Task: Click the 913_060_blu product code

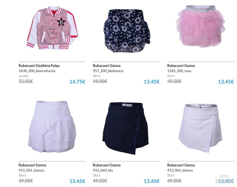Action: [x=103, y=170]
